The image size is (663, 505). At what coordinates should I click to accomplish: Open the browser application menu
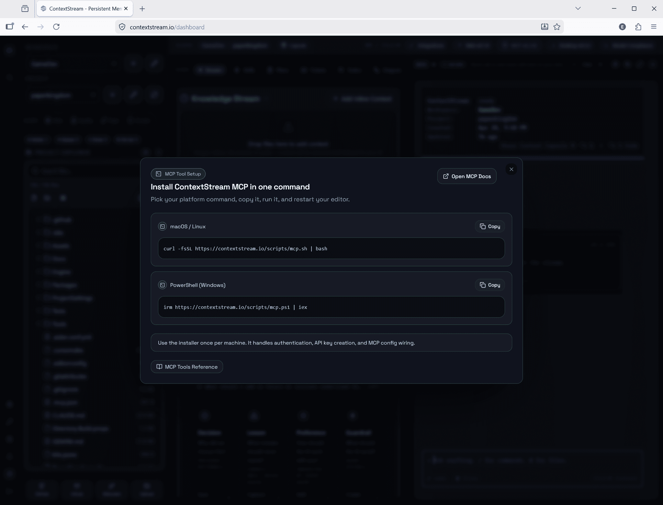654,27
